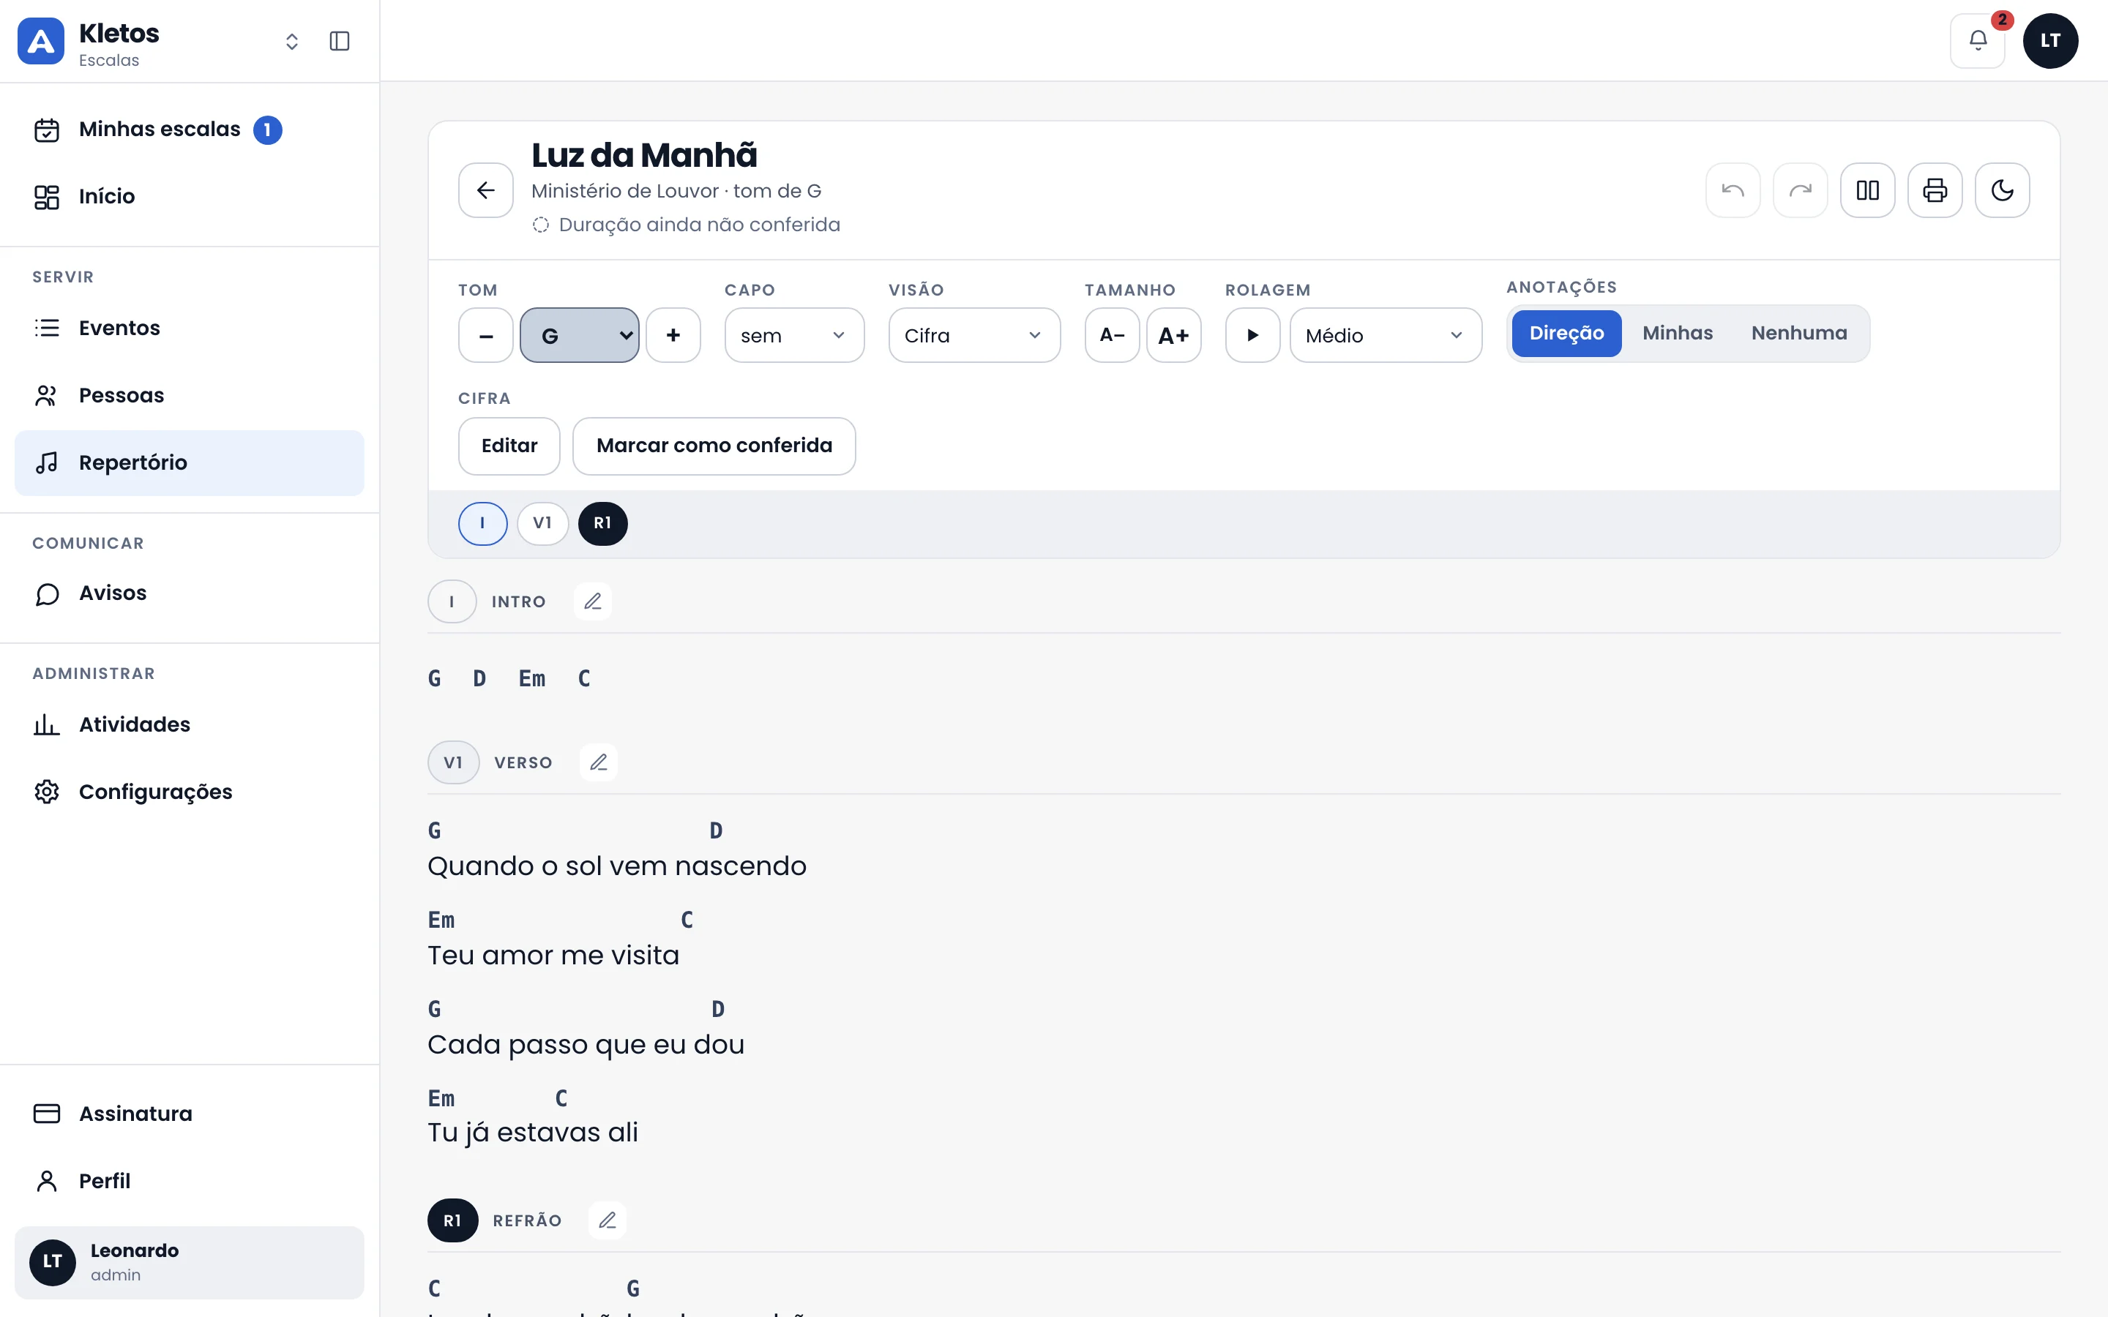Open the notifications bell

pyautogui.click(x=1977, y=41)
